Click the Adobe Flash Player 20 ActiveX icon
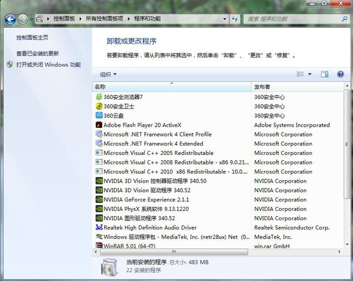 click(99, 125)
